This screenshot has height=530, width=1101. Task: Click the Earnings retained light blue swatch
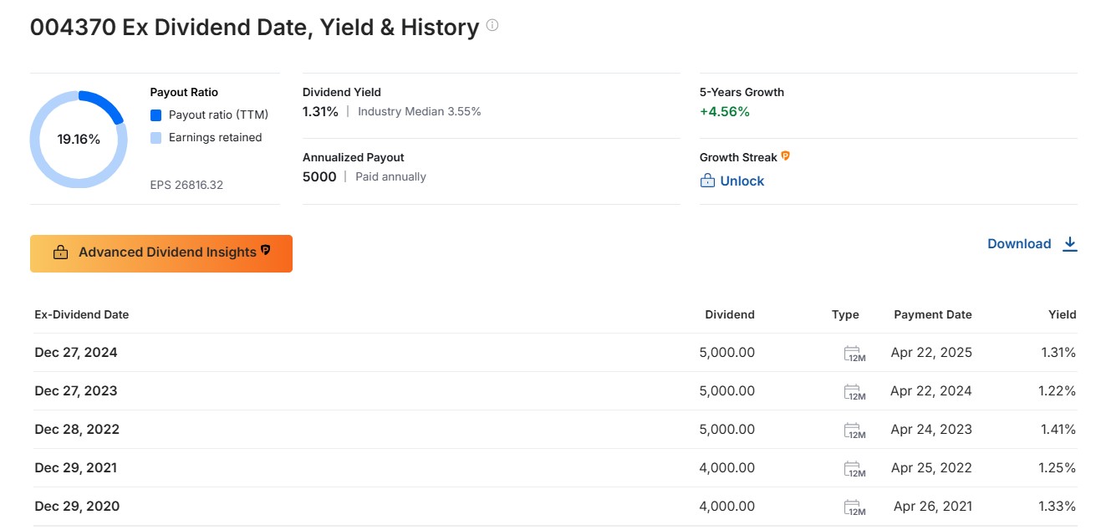155,138
